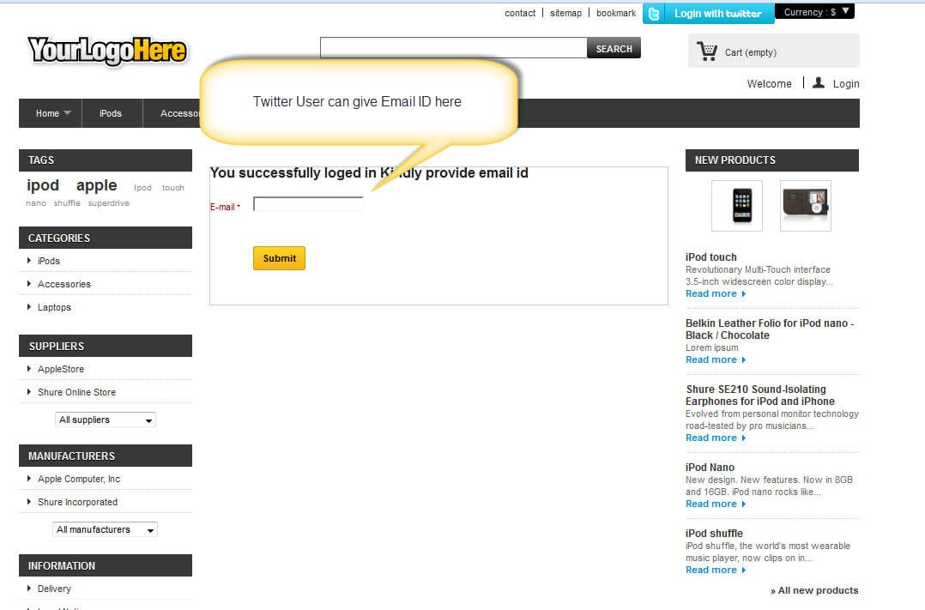
Task: Select the touch tag
Action: pyautogui.click(x=172, y=188)
